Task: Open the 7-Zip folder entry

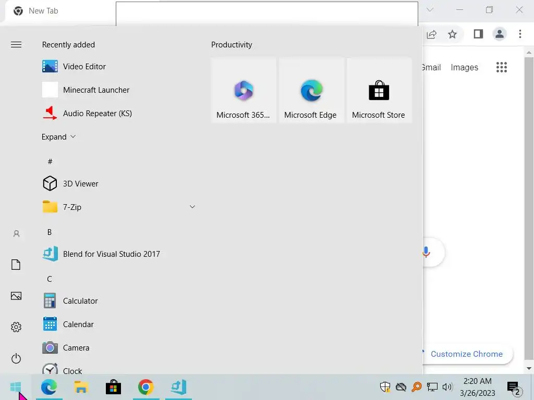Action: pyautogui.click(x=119, y=207)
